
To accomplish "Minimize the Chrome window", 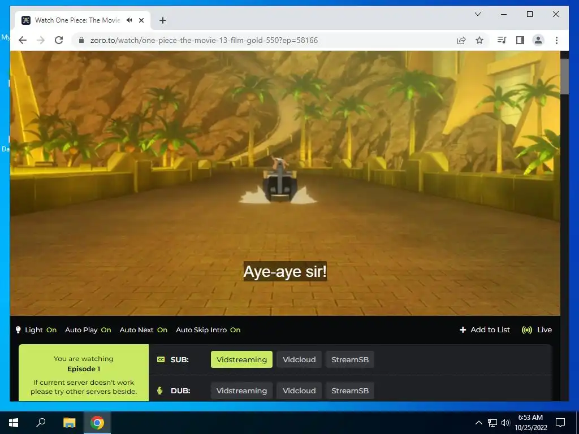I will pos(504,14).
